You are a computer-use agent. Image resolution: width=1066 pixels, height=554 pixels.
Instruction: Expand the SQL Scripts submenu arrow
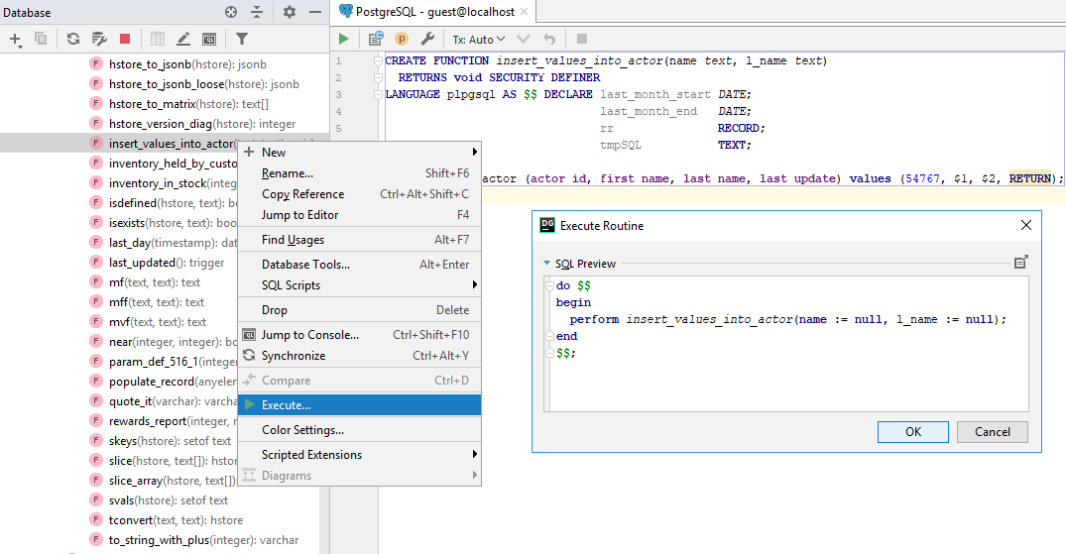pyautogui.click(x=474, y=284)
